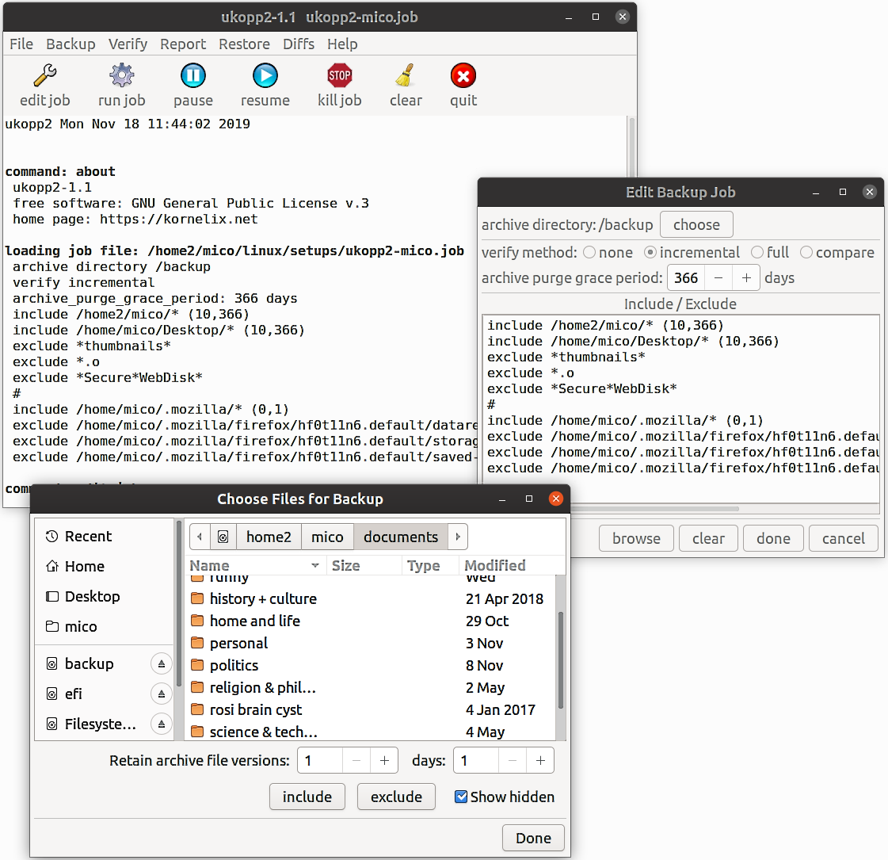The width and height of the screenshot is (888, 860).
Task: Quit the application via red X icon
Action: pyautogui.click(x=463, y=76)
